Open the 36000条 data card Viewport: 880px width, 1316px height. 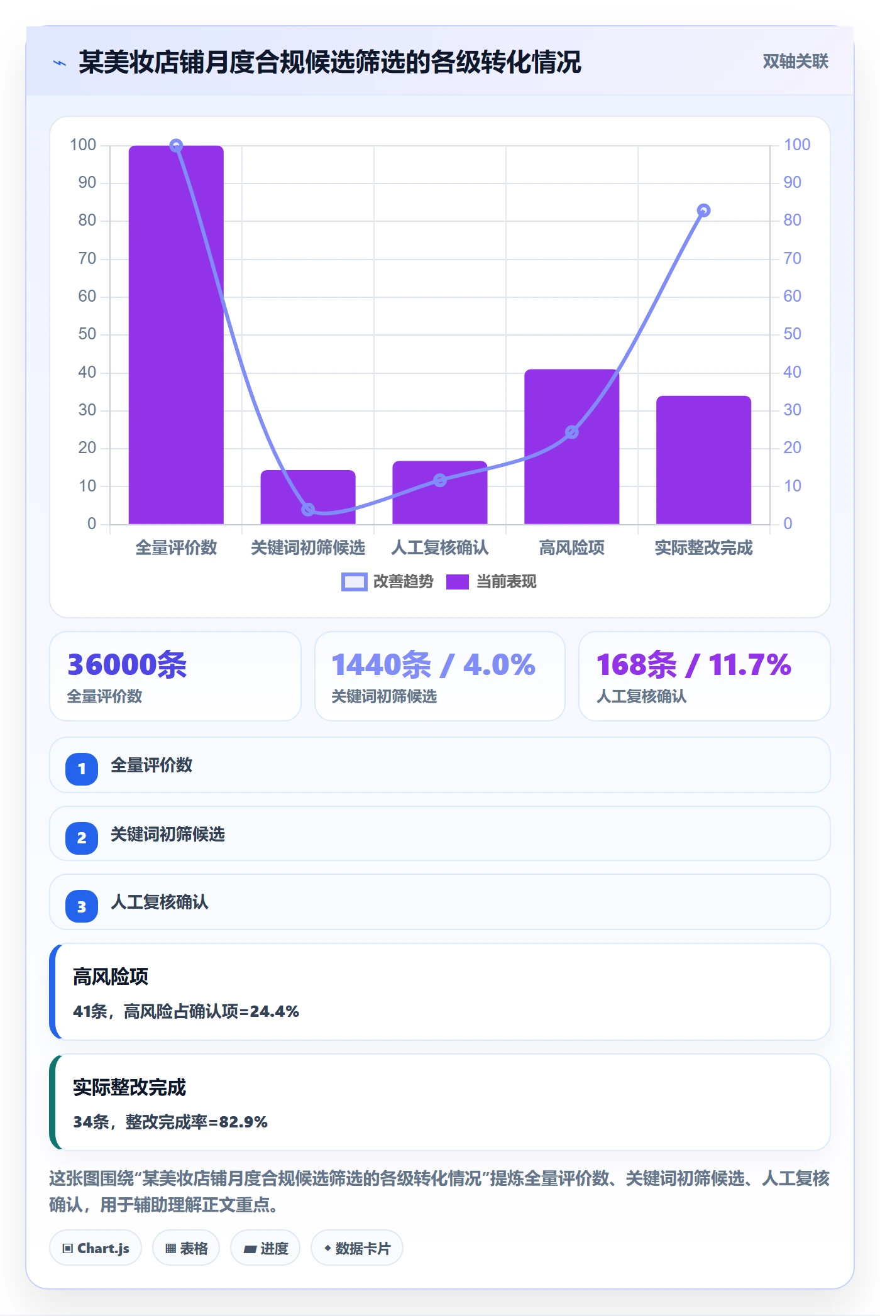click(175, 676)
